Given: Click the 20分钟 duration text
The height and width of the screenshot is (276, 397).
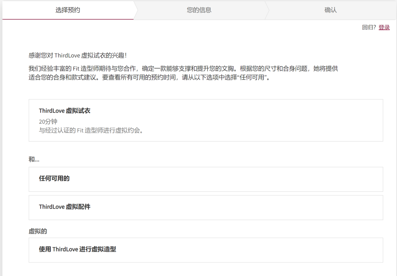Looking at the screenshot, I should click(x=48, y=121).
